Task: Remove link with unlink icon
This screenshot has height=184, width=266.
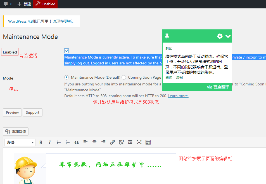Action: click(x=121, y=142)
